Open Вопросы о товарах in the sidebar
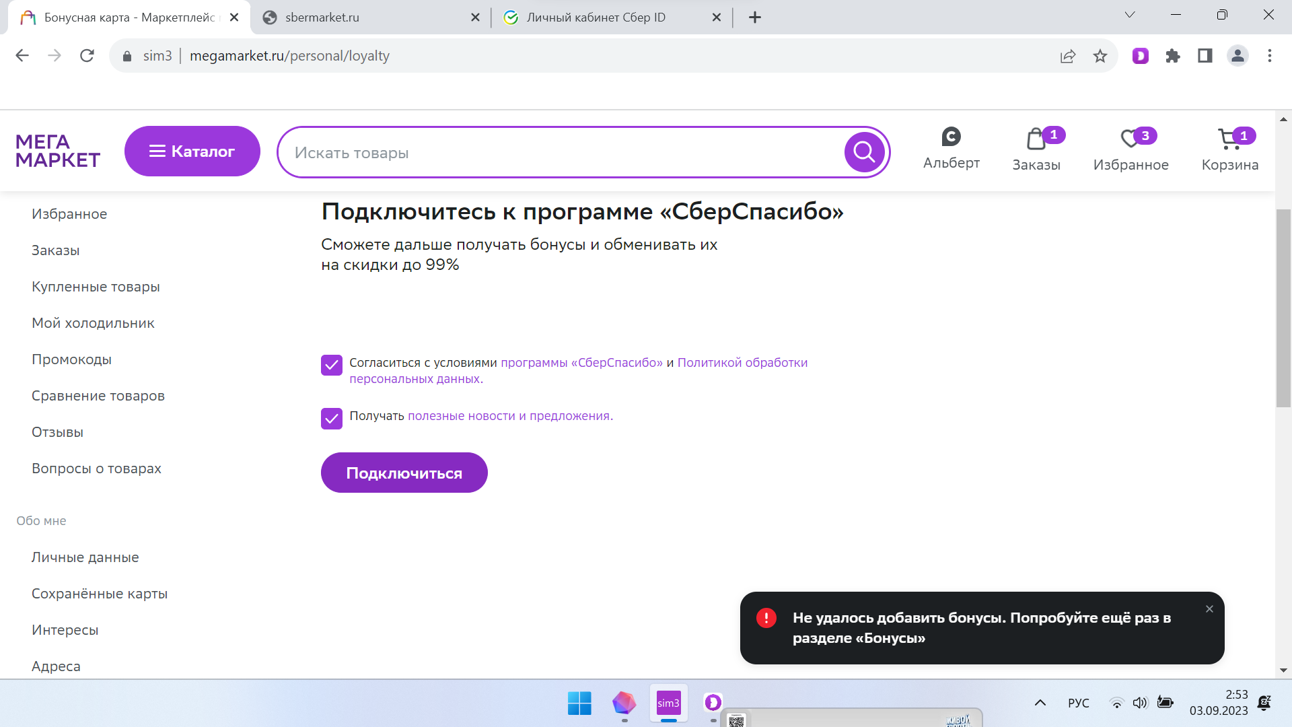This screenshot has height=727, width=1292. pos(96,469)
